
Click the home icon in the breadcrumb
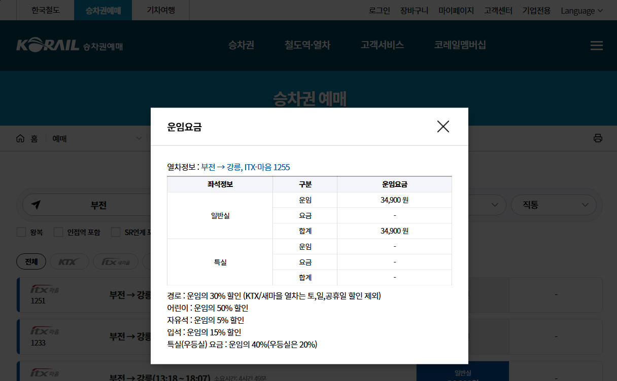20,138
